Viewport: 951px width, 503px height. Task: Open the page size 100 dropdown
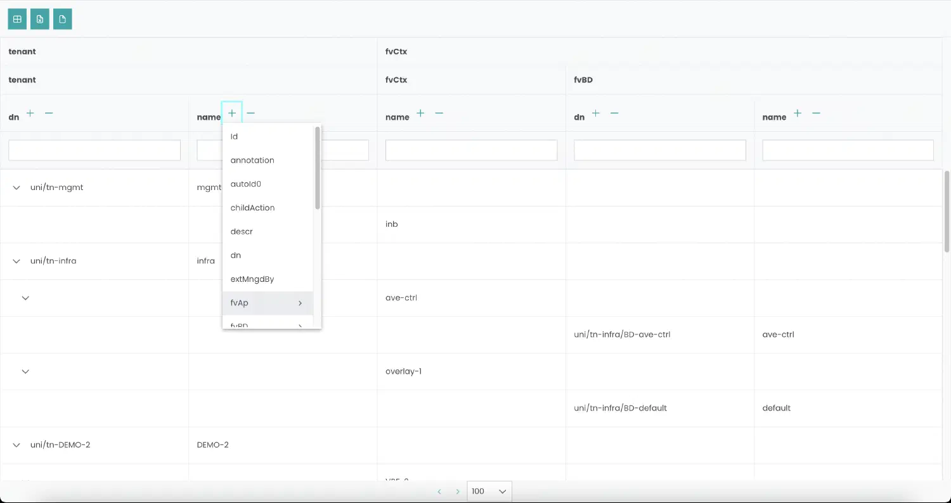[x=489, y=491]
